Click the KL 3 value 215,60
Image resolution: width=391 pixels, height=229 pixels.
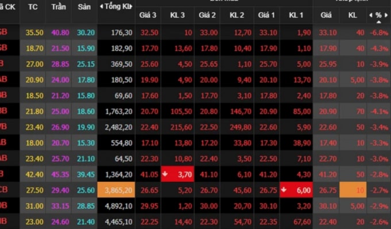click(181, 127)
